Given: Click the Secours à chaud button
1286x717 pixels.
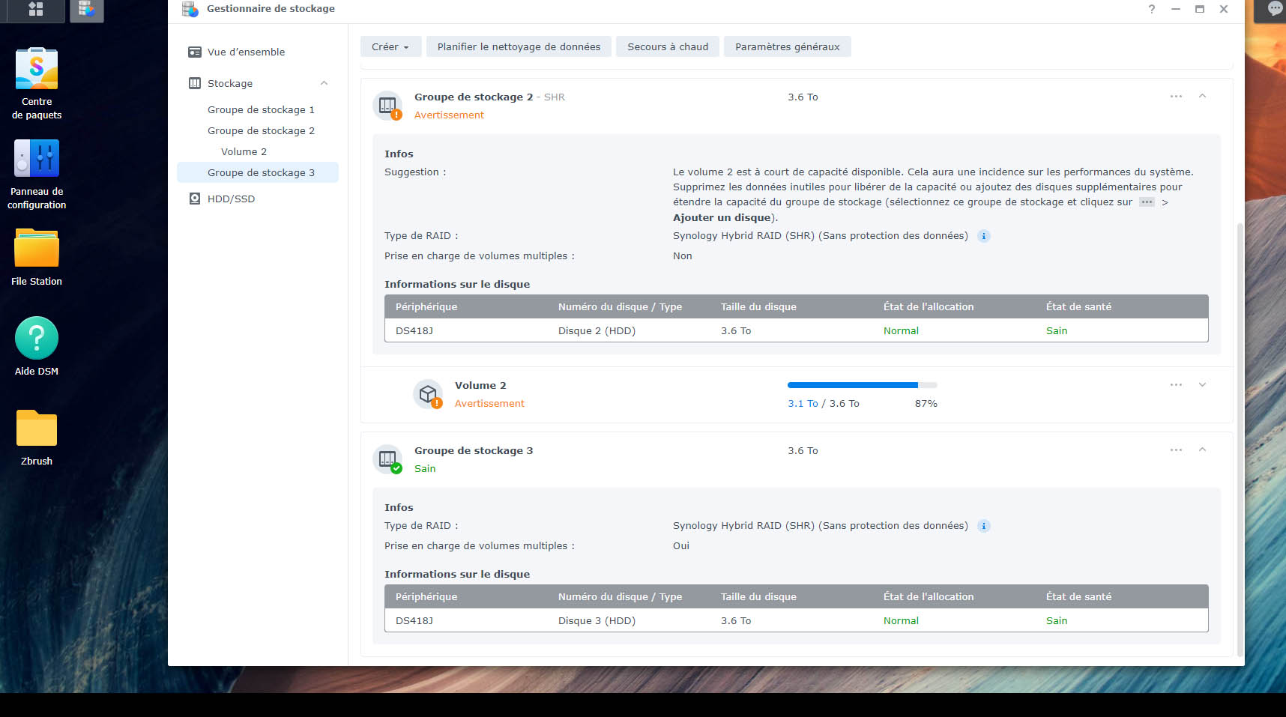Looking at the screenshot, I should [668, 46].
